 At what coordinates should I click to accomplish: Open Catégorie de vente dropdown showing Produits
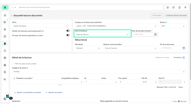click(x=99, y=72)
